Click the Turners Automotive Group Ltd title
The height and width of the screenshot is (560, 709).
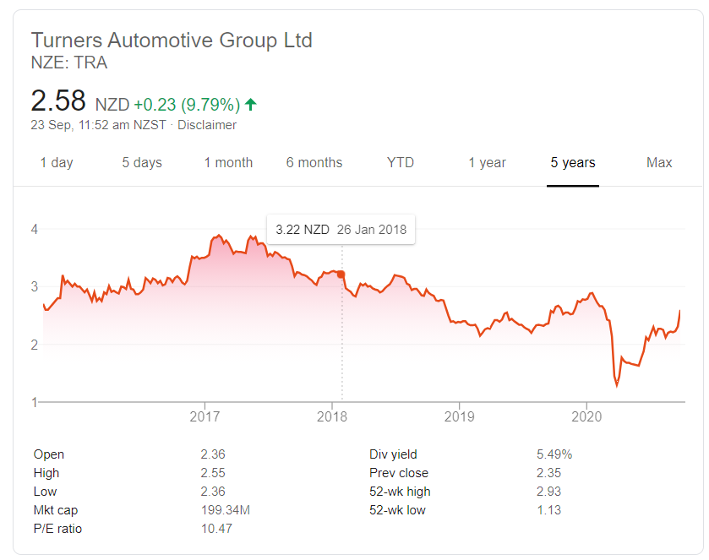tap(172, 41)
